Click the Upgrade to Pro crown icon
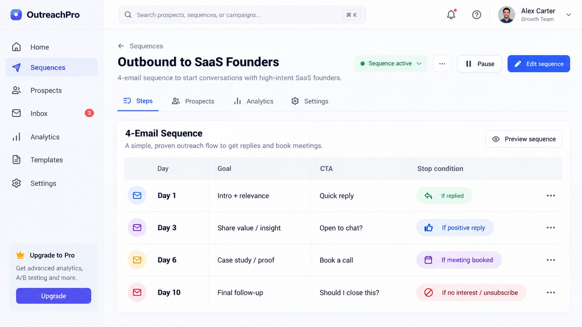The width and height of the screenshot is (582, 327). point(20,255)
